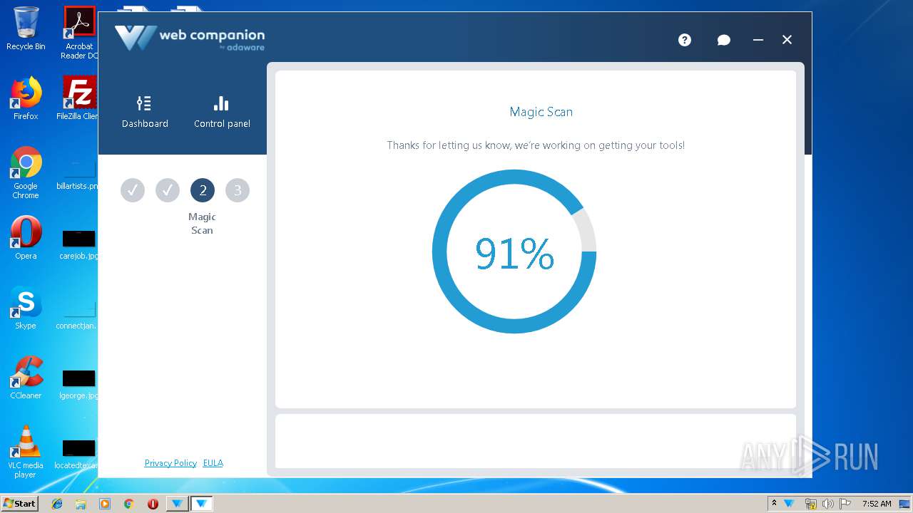Open the volume speaker tray icon
913x513 pixels.
pos(828,504)
